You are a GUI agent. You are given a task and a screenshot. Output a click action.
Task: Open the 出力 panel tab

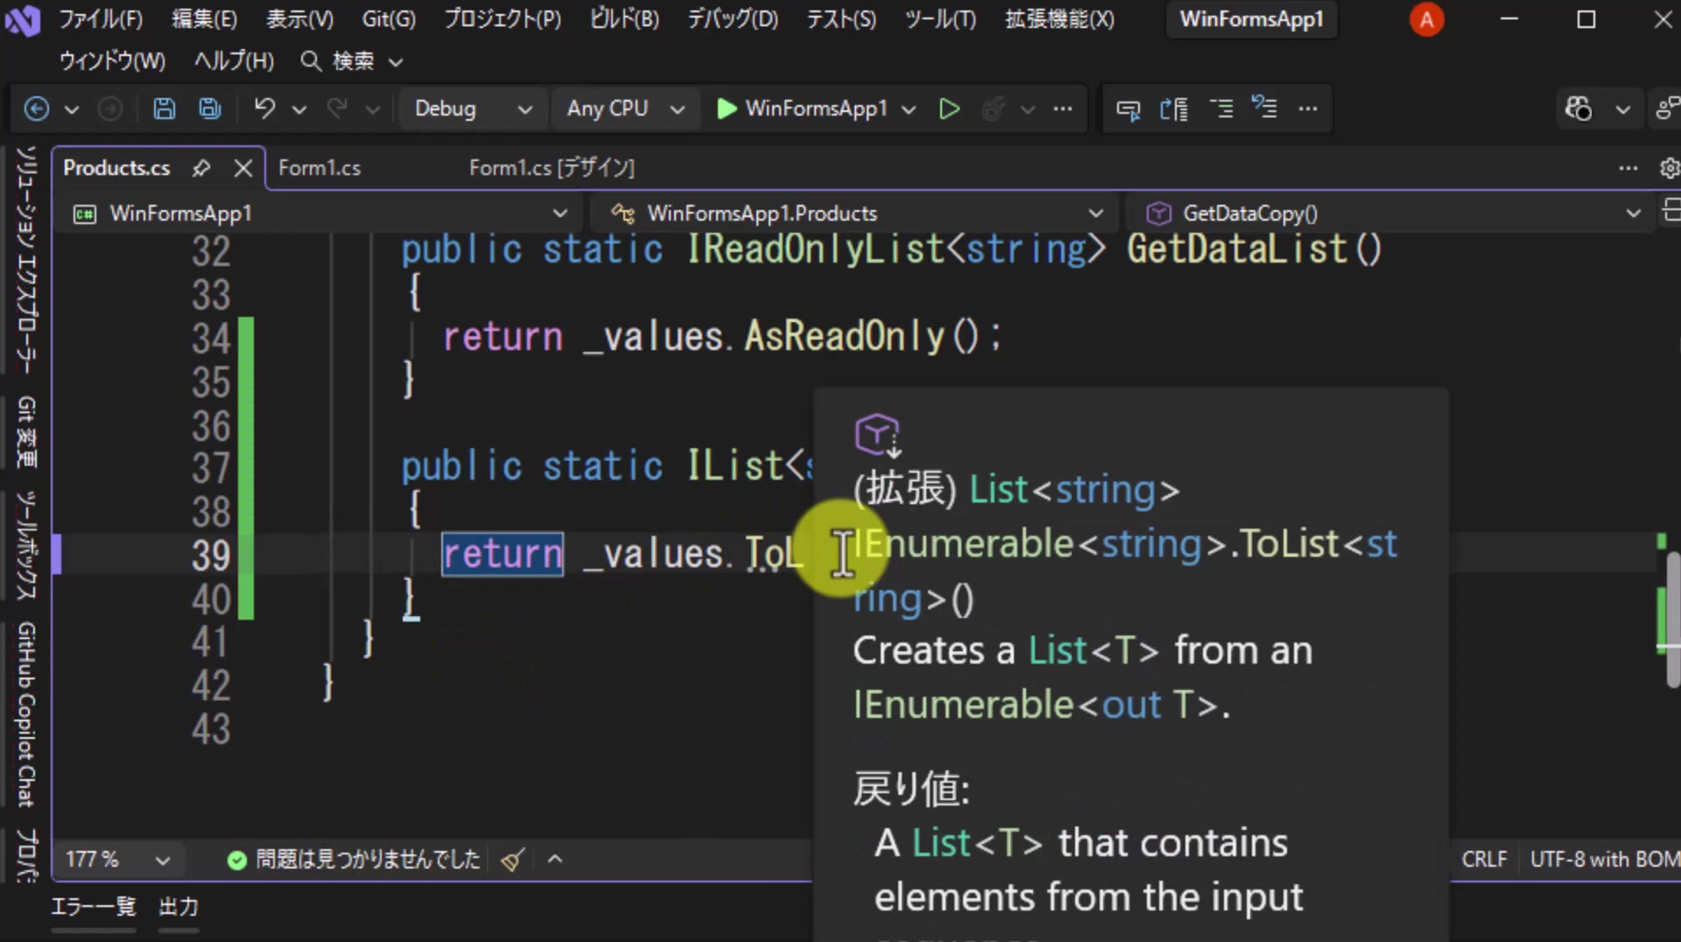179,907
